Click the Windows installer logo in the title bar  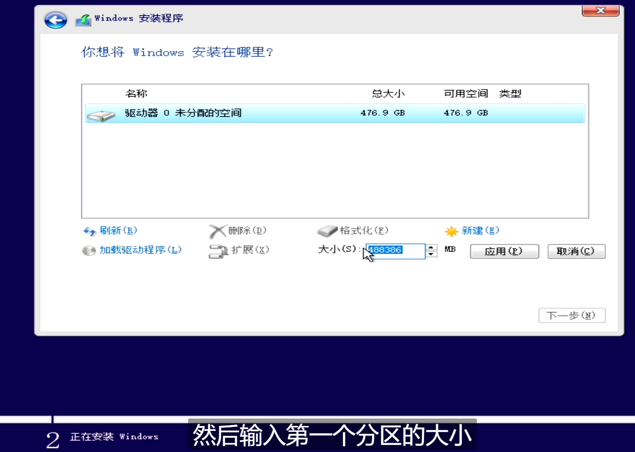click(83, 18)
